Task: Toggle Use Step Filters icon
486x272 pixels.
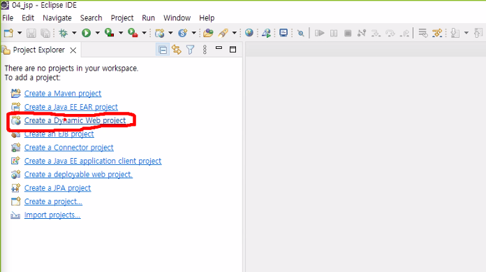Action: tap(437, 33)
